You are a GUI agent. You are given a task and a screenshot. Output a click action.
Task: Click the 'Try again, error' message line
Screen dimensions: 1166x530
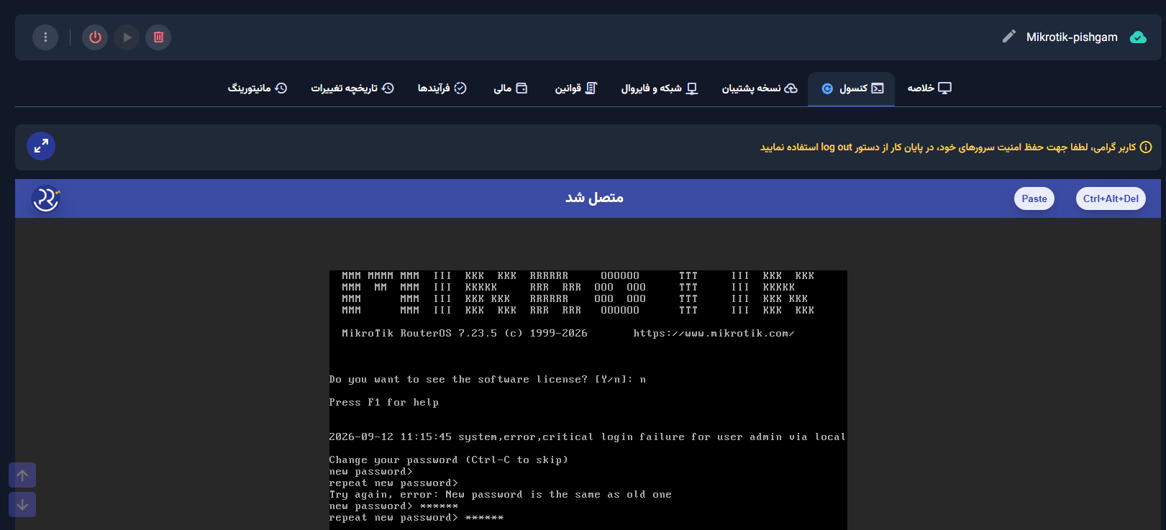501,495
